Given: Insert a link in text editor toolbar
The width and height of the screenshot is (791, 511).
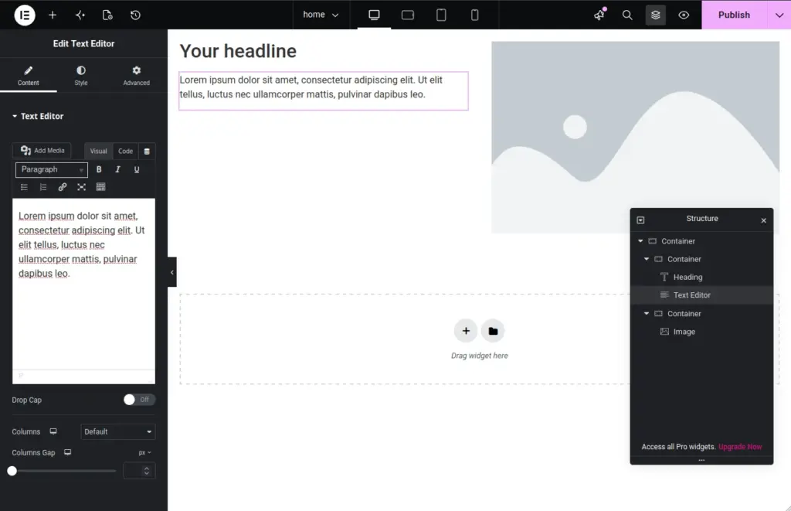Looking at the screenshot, I should (62, 187).
